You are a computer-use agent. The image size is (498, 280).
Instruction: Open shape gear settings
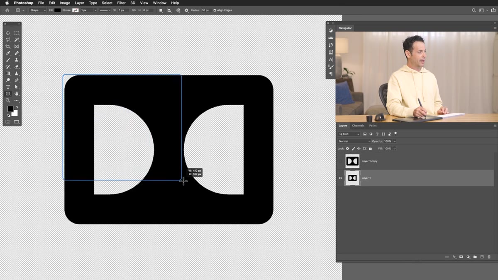click(186, 10)
